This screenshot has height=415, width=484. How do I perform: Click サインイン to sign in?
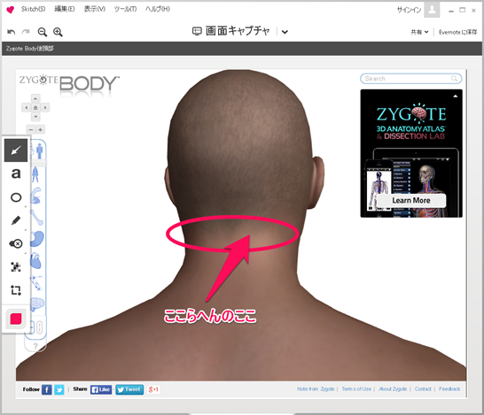pyautogui.click(x=409, y=10)
